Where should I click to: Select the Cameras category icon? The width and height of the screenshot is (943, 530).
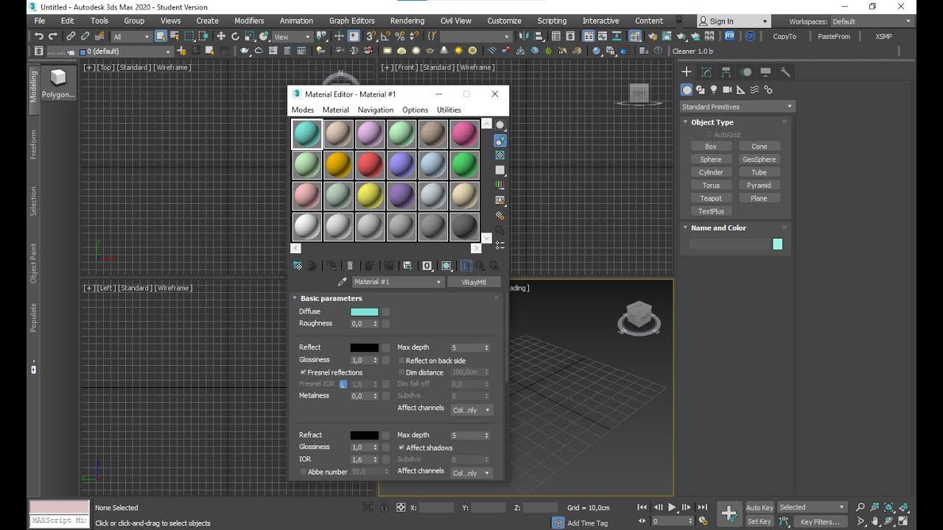pos(727,90)
